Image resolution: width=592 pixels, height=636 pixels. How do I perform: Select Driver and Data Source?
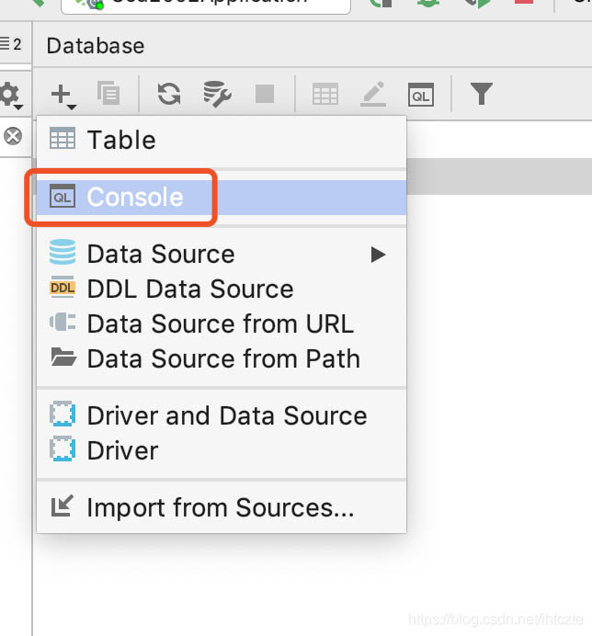[x=226, y=415]
